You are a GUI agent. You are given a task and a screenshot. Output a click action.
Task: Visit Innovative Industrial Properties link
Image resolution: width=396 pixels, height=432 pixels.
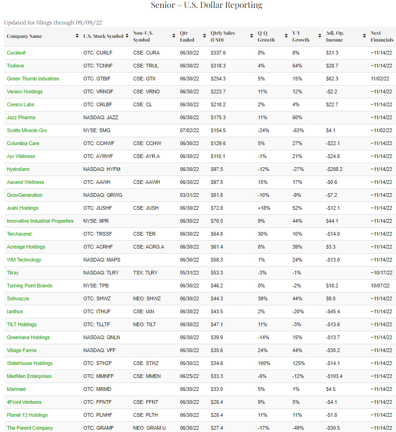point(40,221)
